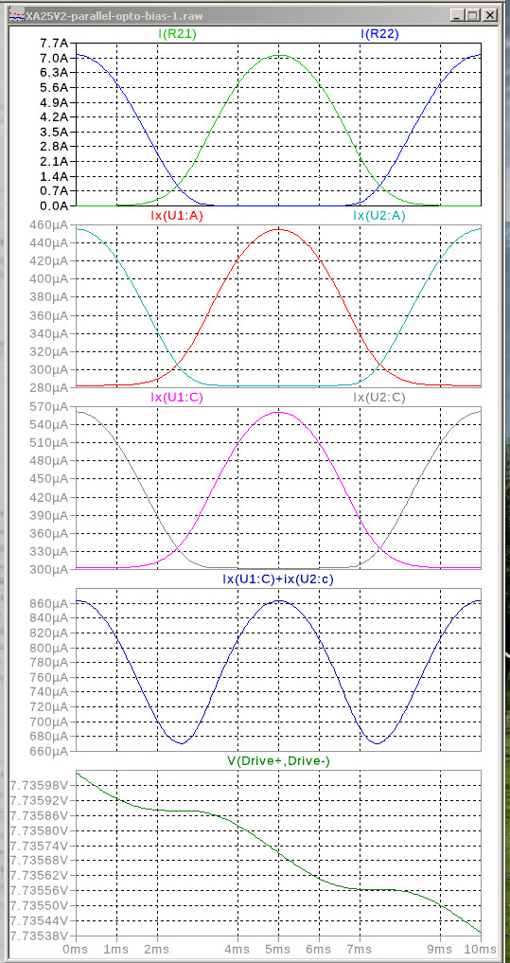Select the I(R22) trace label

click(x=379, y=34)
